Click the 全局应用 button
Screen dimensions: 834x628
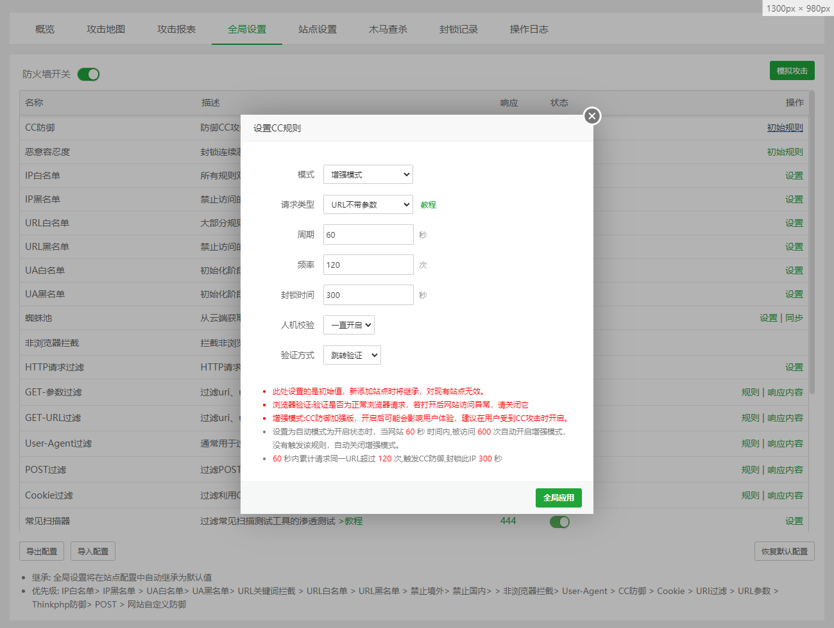pos(558,498)
